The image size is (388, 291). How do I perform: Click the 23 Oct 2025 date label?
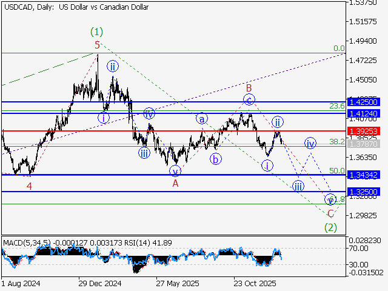click(255, 283)
